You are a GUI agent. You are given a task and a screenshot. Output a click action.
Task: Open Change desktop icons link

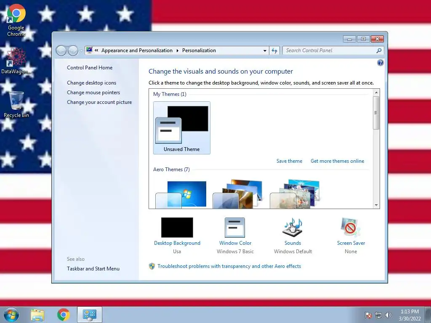click(x=91, y=83)
